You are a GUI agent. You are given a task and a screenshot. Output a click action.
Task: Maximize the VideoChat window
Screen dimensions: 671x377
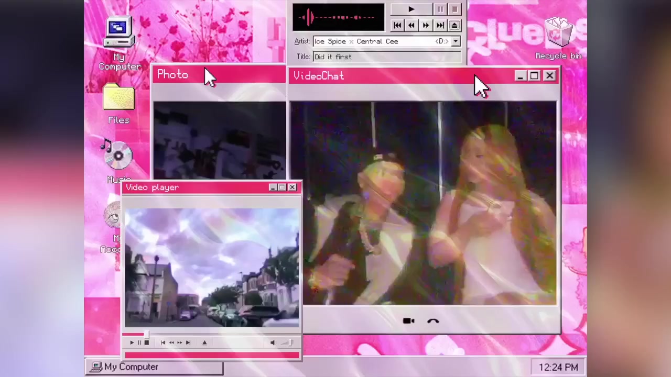pos(534,76)
